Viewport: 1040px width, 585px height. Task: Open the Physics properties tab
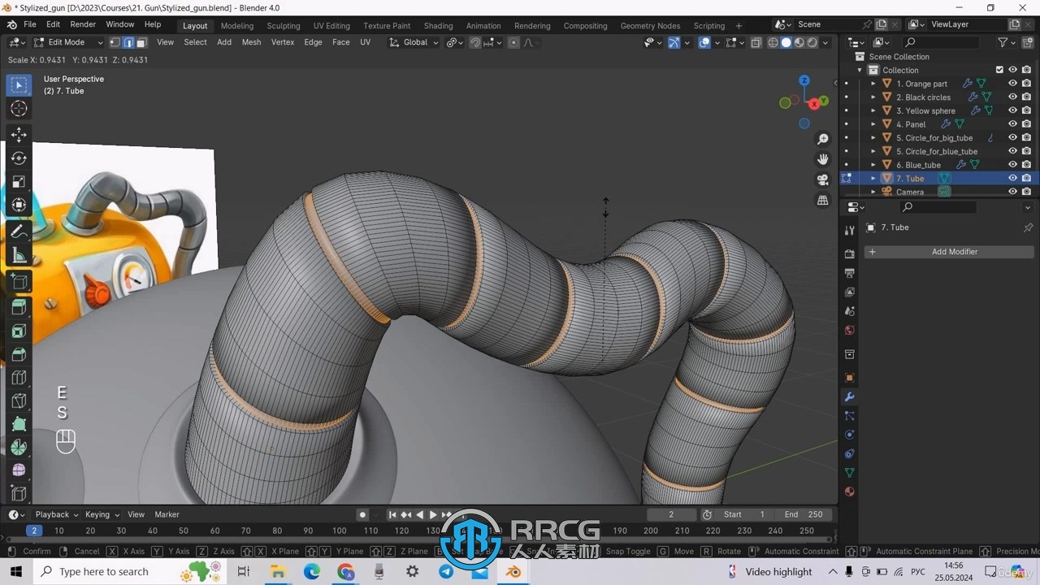pos(850,435)
